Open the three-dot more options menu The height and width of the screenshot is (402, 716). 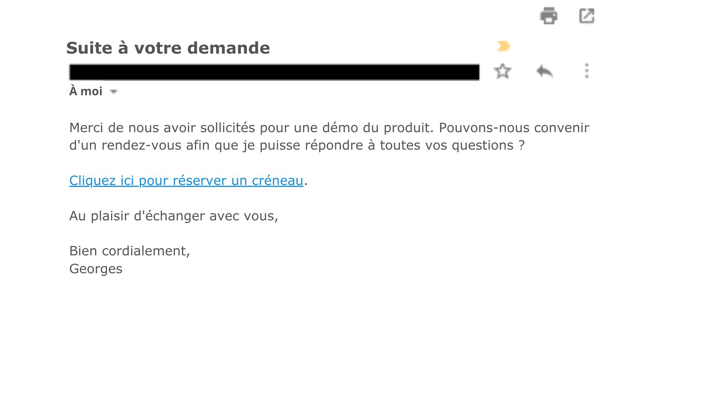pyautogui.click(x=587, y=71)
